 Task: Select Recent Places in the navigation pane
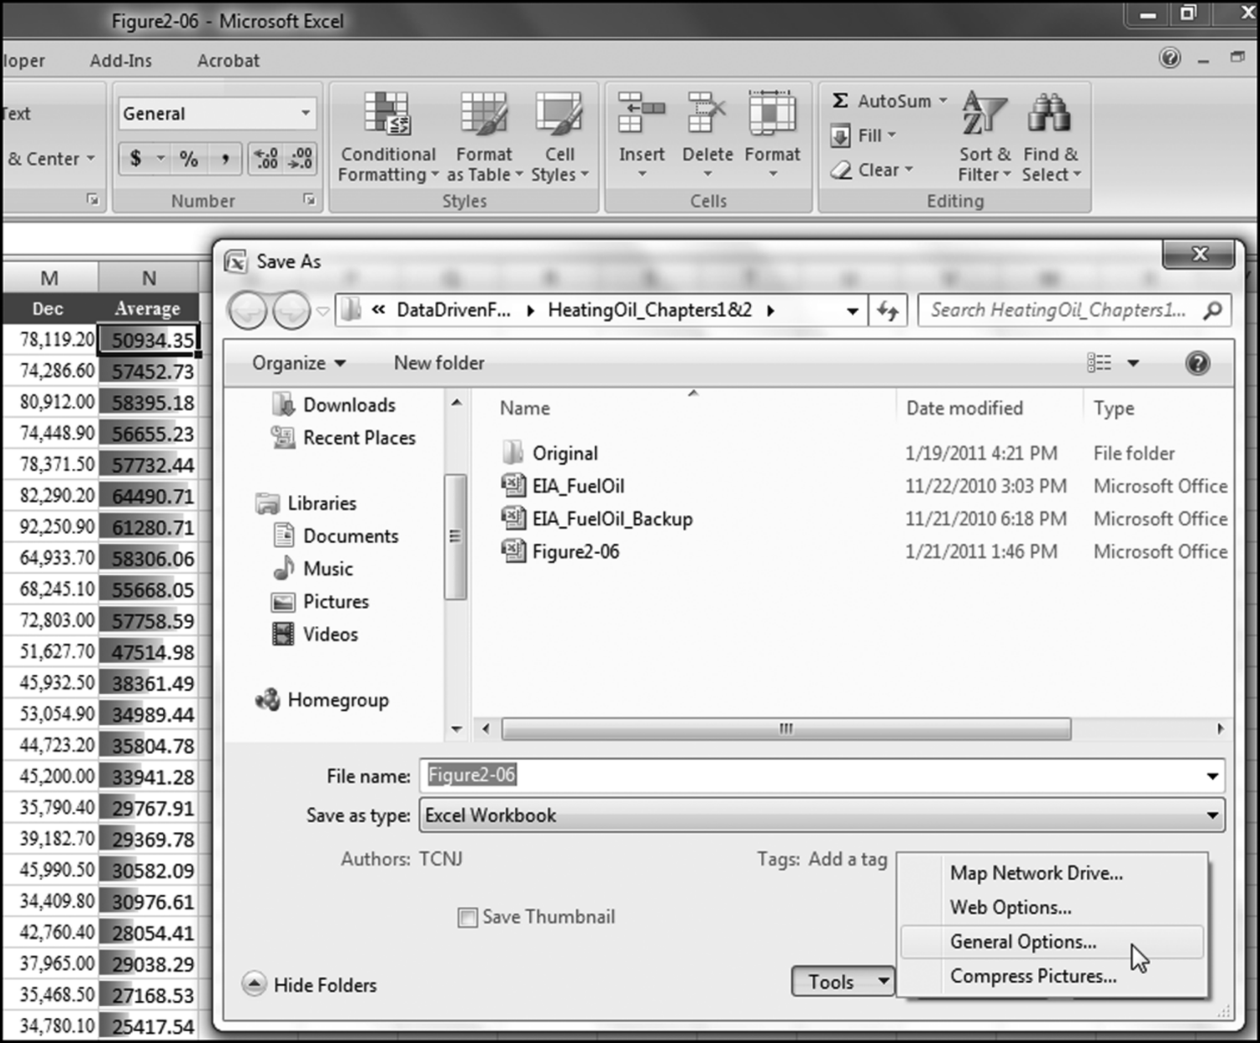(x=343, y=438)
